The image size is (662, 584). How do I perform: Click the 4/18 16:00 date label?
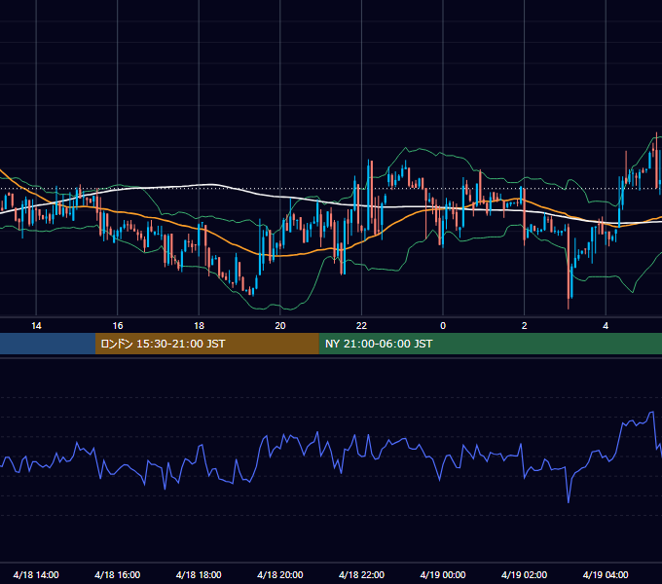pos(118,574)
